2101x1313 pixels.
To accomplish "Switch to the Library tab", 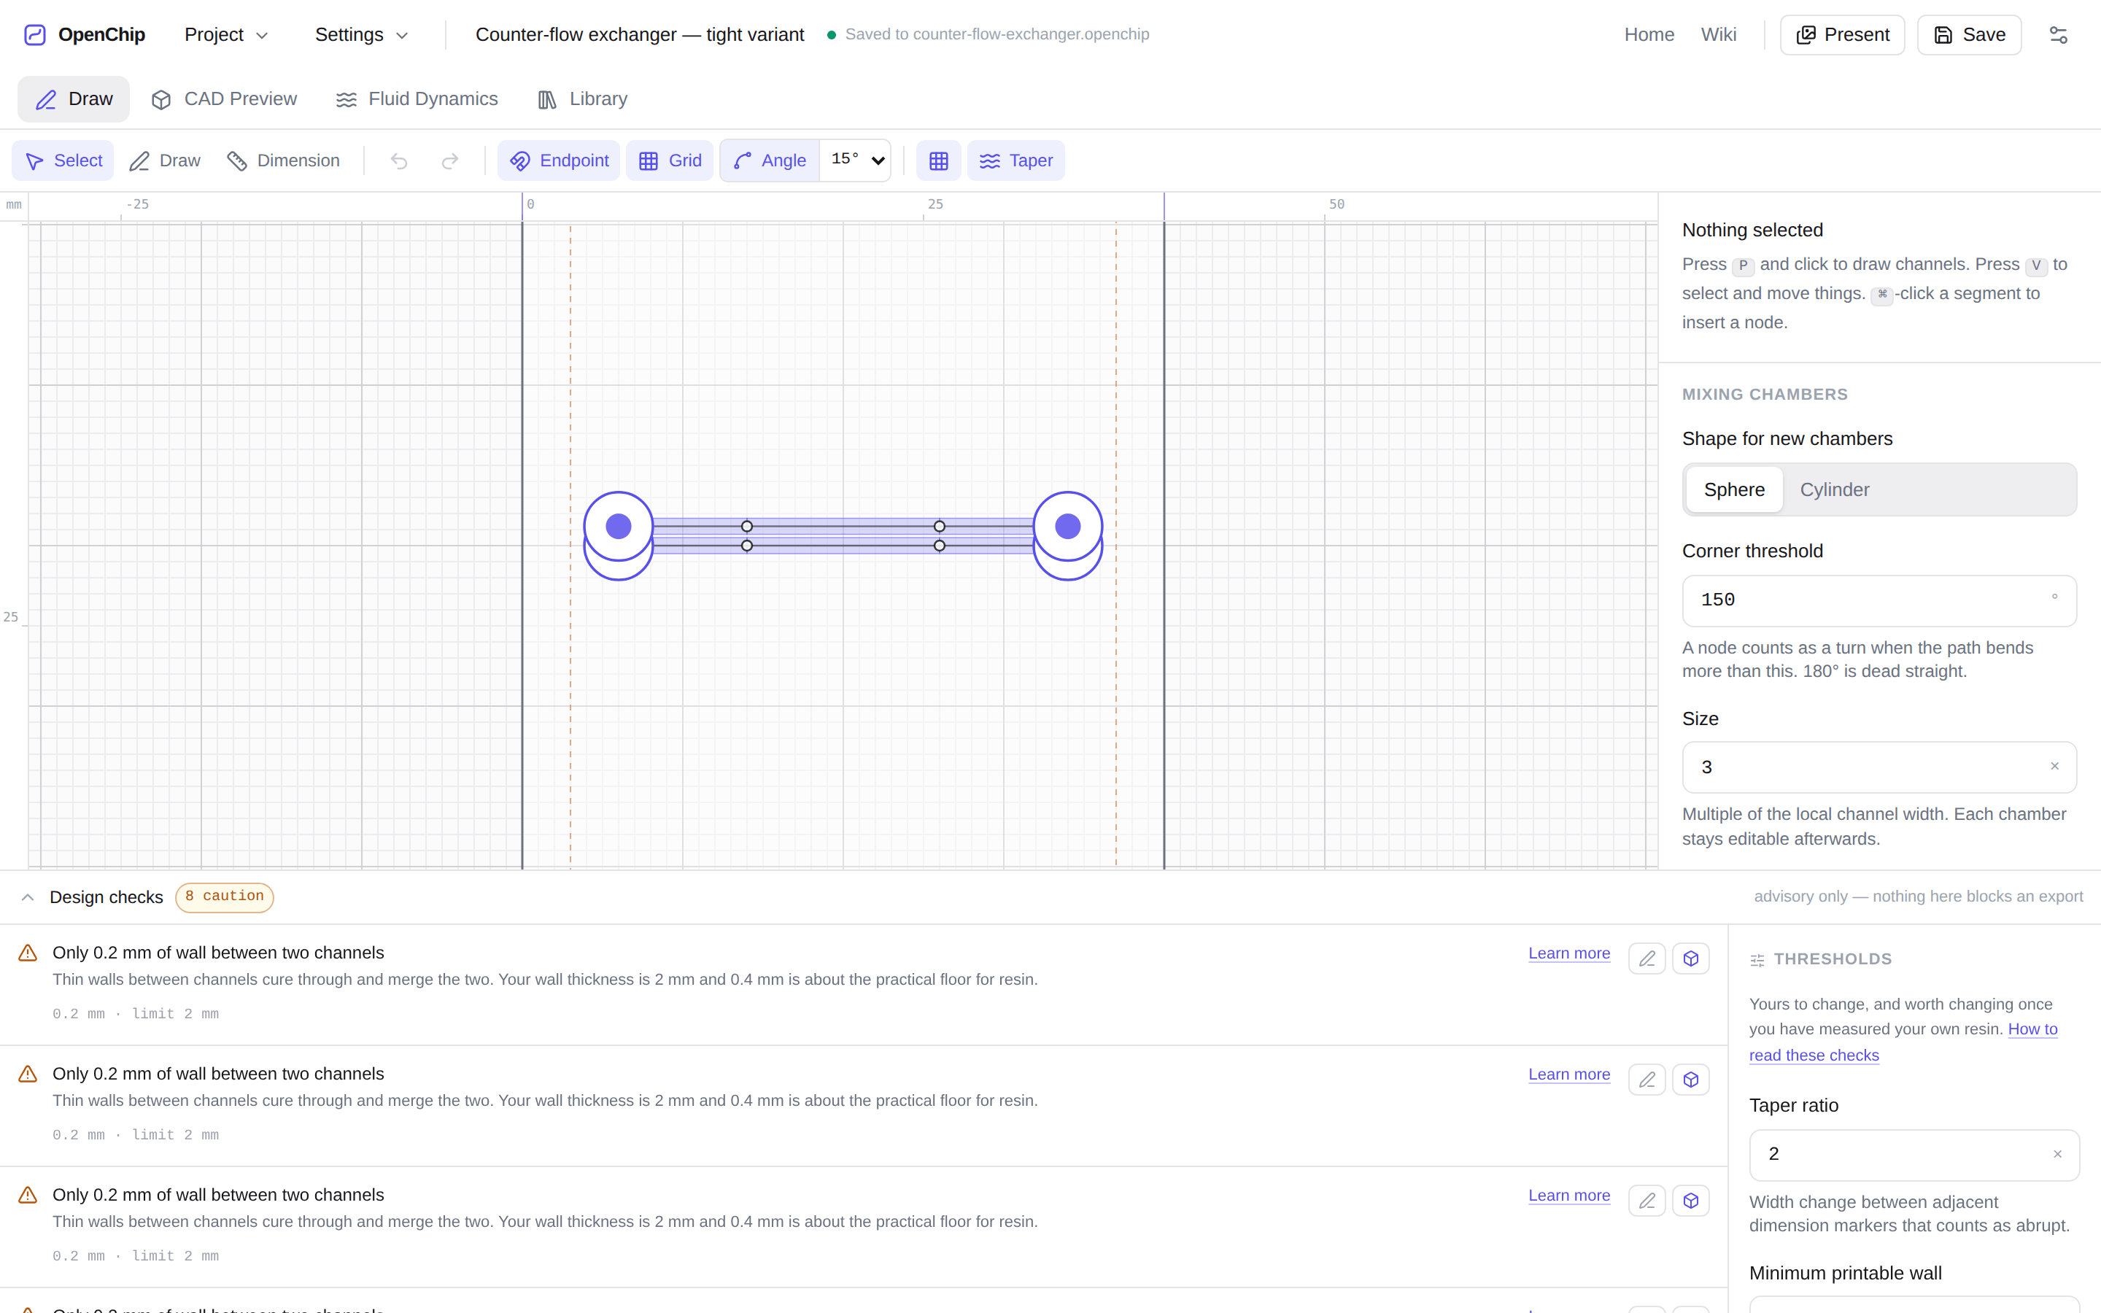I will tap(581, 99).
